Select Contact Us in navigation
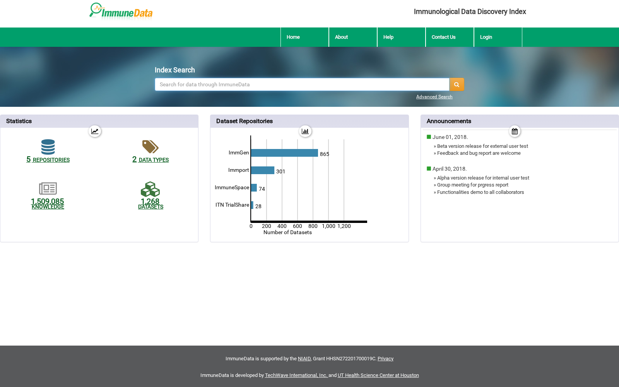This screenshot has width=619, height=387. point(450,37)
